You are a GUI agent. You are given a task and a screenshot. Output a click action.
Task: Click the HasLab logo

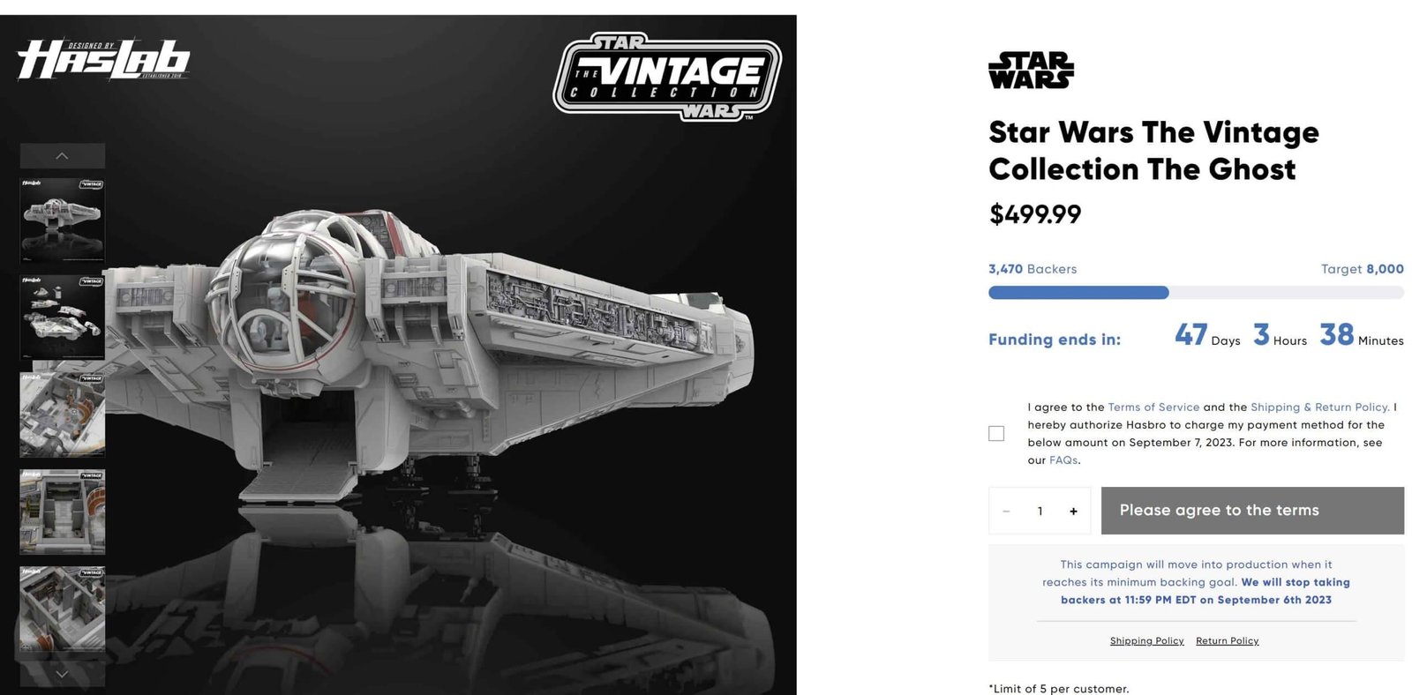101,57
